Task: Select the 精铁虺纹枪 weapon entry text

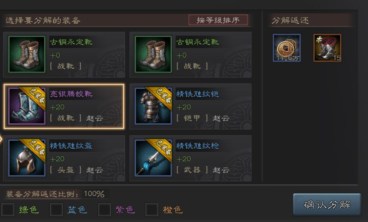Action: click(x=197, y=146)
